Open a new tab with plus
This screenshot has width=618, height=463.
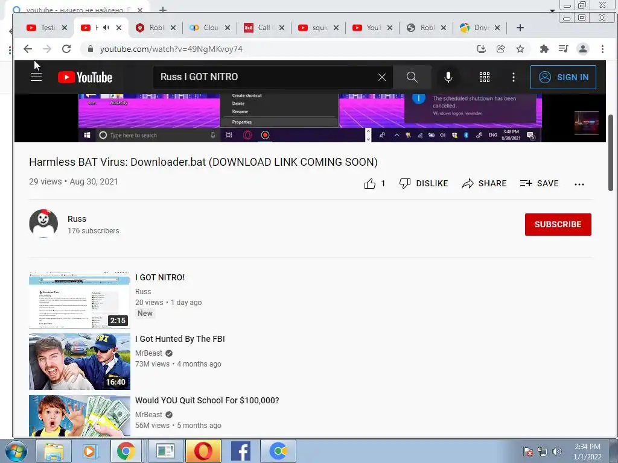[520, 28]
